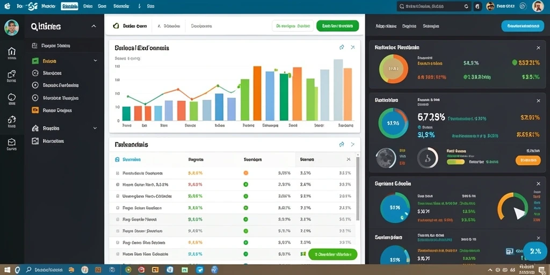Expand the chevron beside the lower sidebar group
Viewport: 550px width, 275px height.
coord(95,128)
